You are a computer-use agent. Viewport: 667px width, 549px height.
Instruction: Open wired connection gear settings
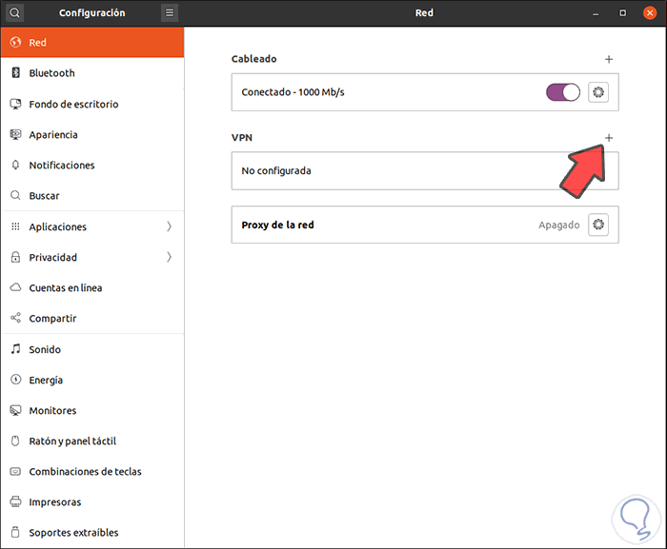coord(598,92)
